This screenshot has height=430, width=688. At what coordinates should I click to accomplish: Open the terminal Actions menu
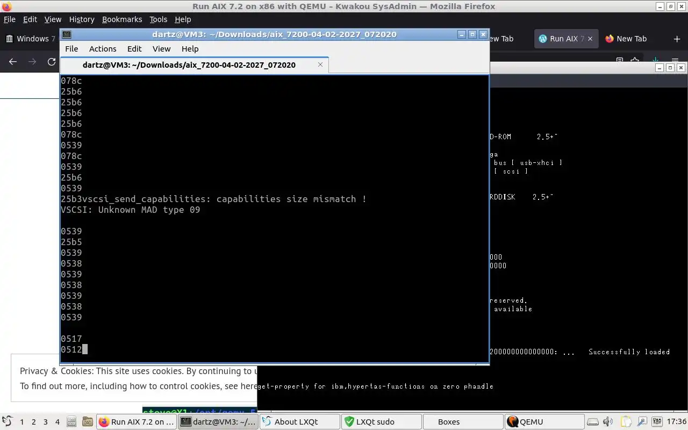[x=103, y=48]
